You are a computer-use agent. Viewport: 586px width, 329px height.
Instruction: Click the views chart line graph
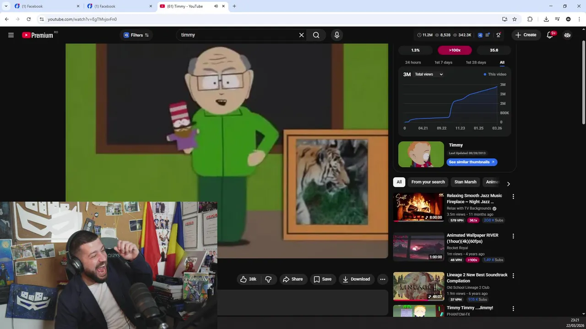[451, 104]
